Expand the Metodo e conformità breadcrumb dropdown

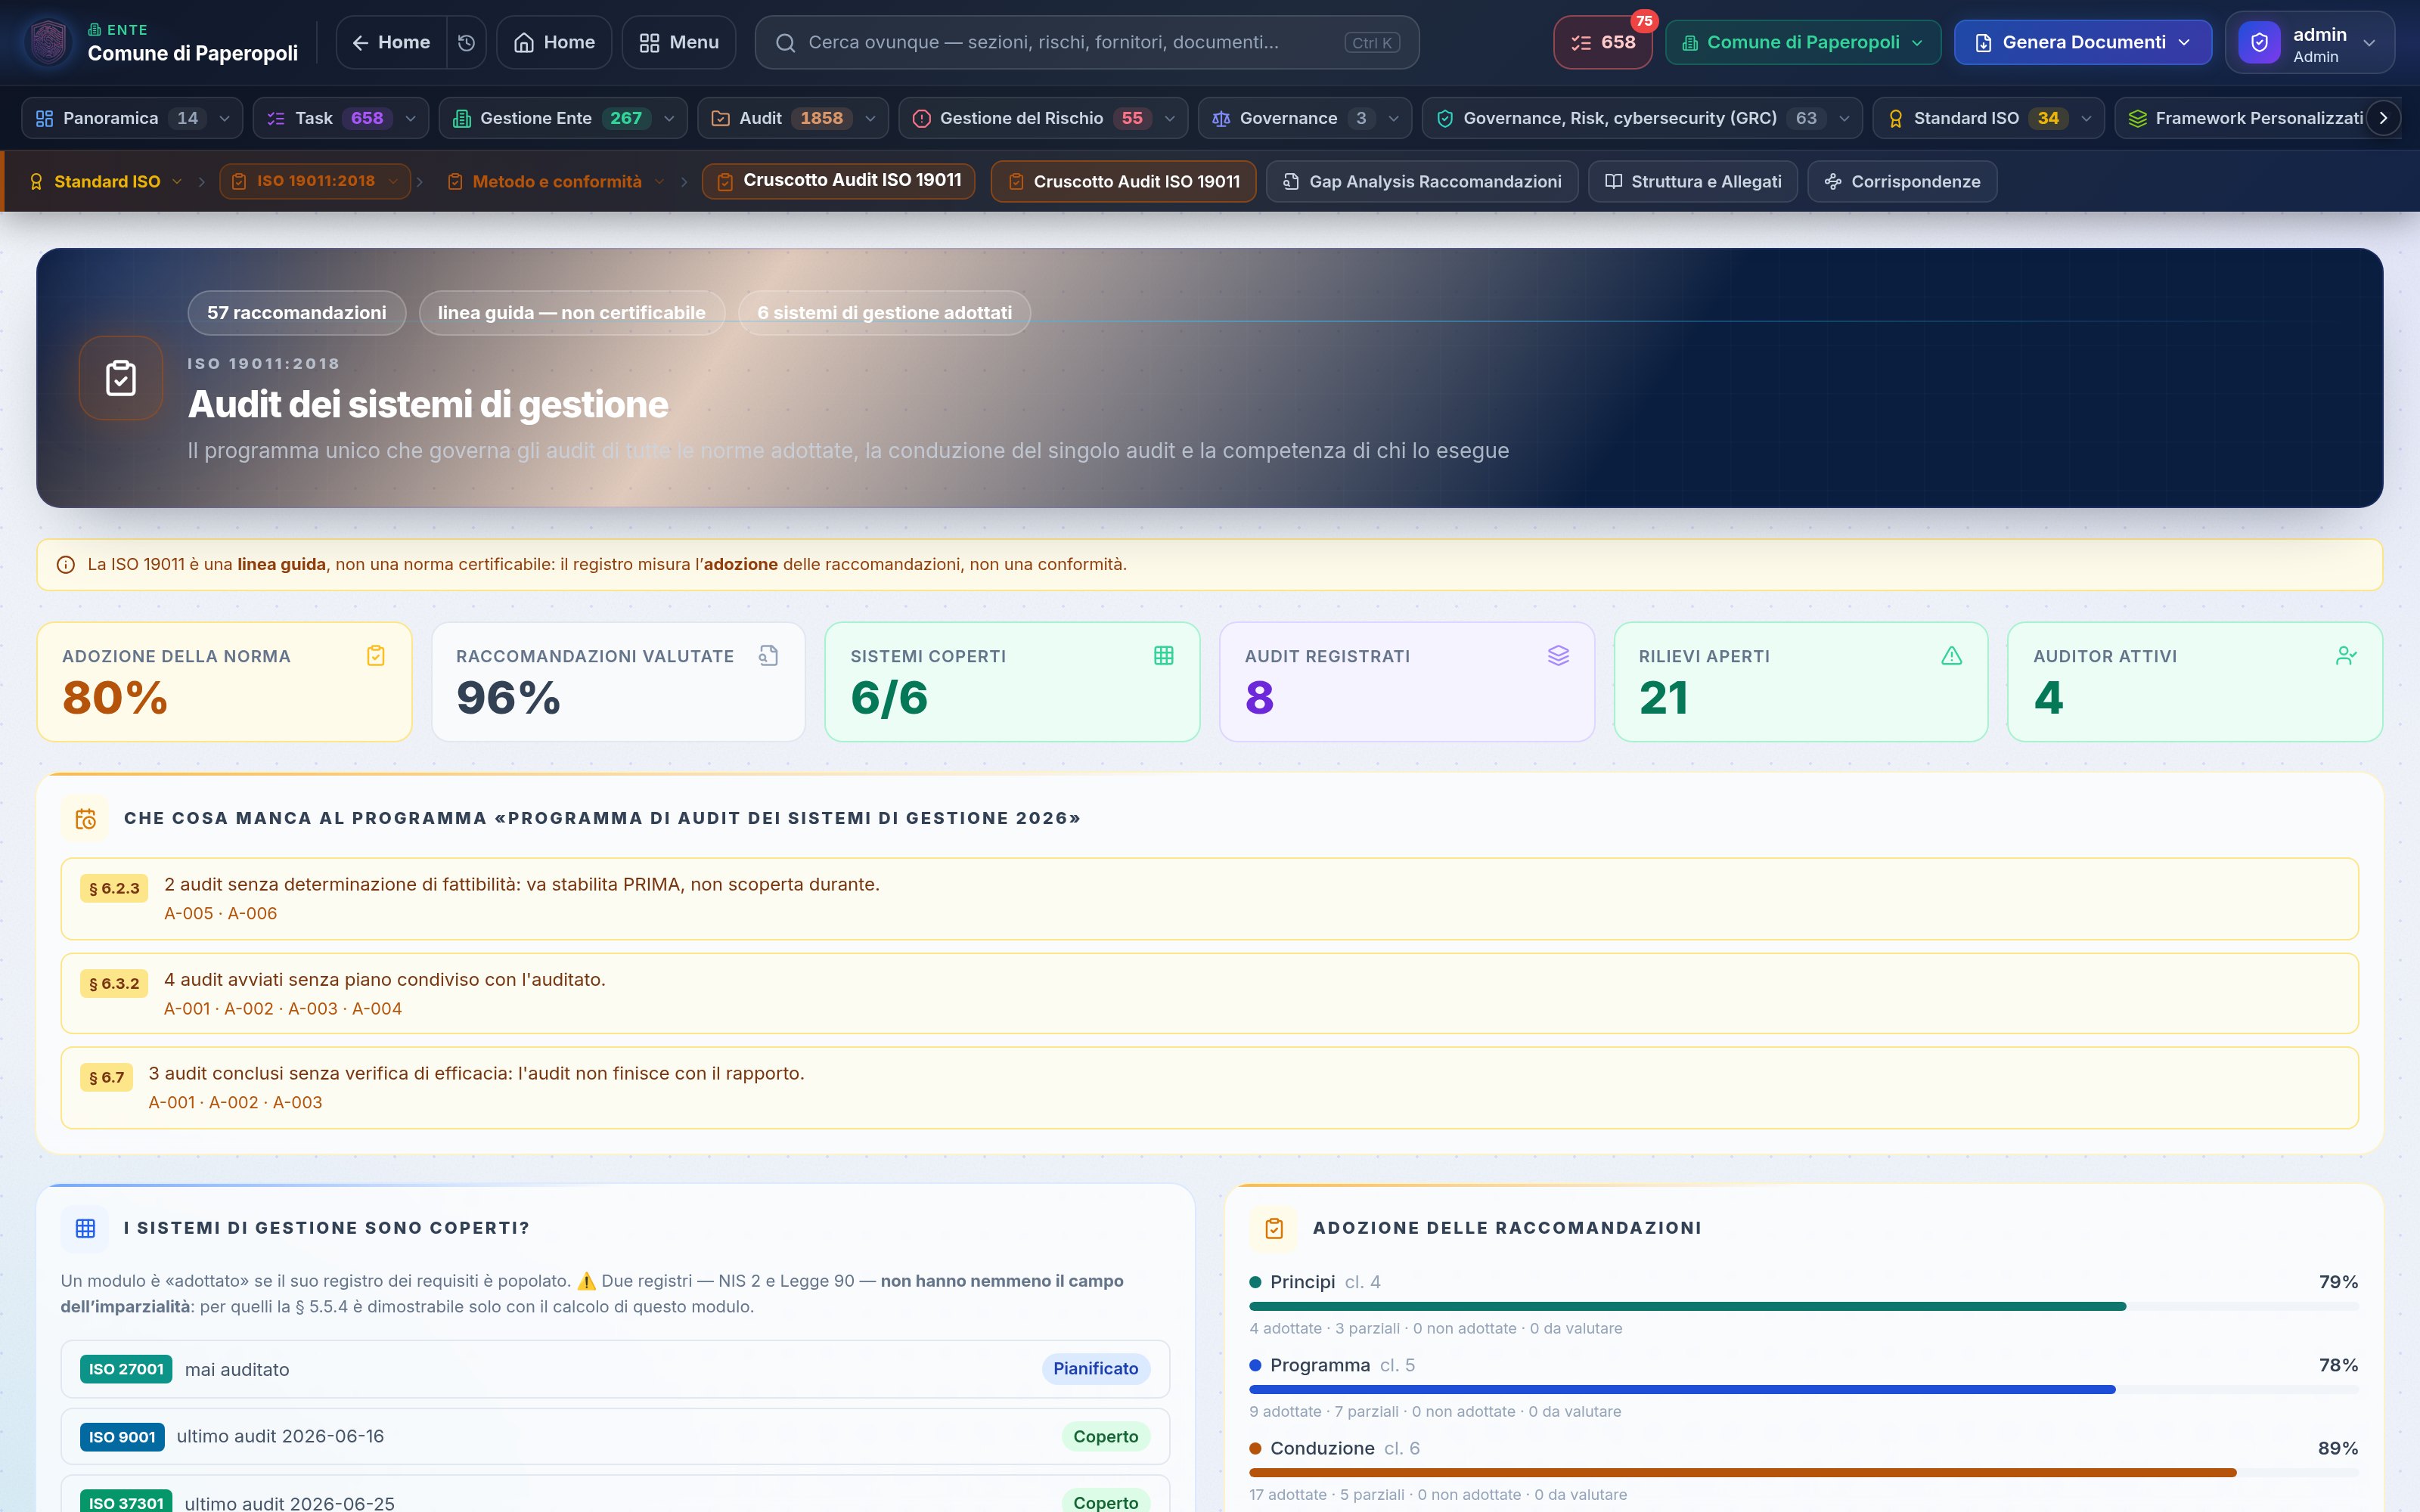(659, 182)
